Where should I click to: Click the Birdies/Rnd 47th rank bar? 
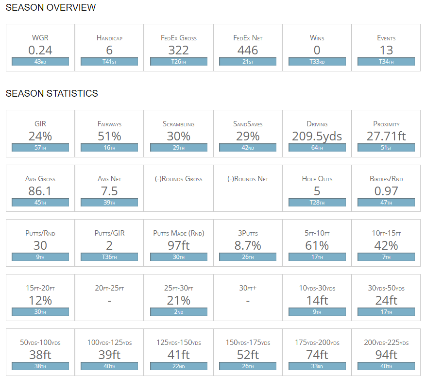click(386, 203)
